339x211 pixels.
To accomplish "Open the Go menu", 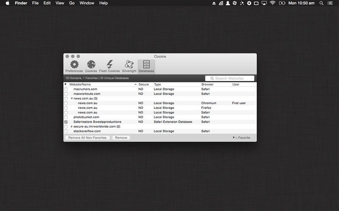I will coord(72,3).
